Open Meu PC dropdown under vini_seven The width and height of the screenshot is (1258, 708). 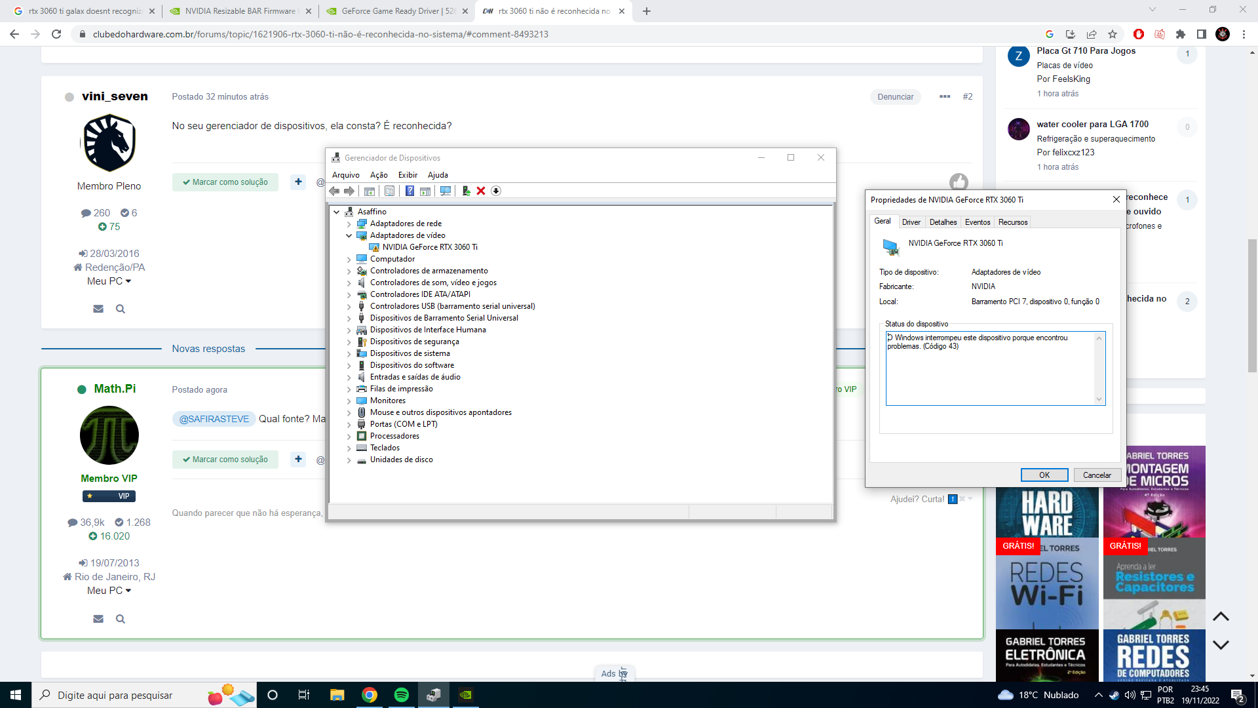[x=109, y=281]
